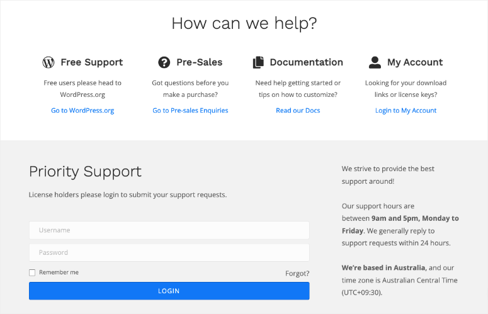
Task: Click the How can we help? title
Action: 244,24
